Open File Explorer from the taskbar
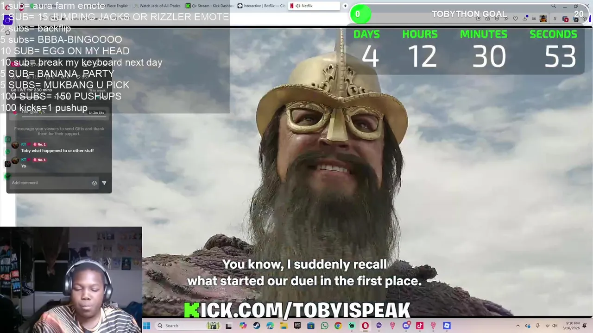 [x=284, y=326]
